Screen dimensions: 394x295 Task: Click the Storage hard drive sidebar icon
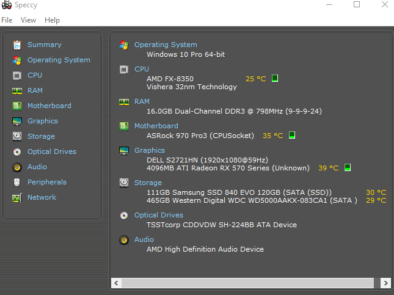[x=17, y=136]
